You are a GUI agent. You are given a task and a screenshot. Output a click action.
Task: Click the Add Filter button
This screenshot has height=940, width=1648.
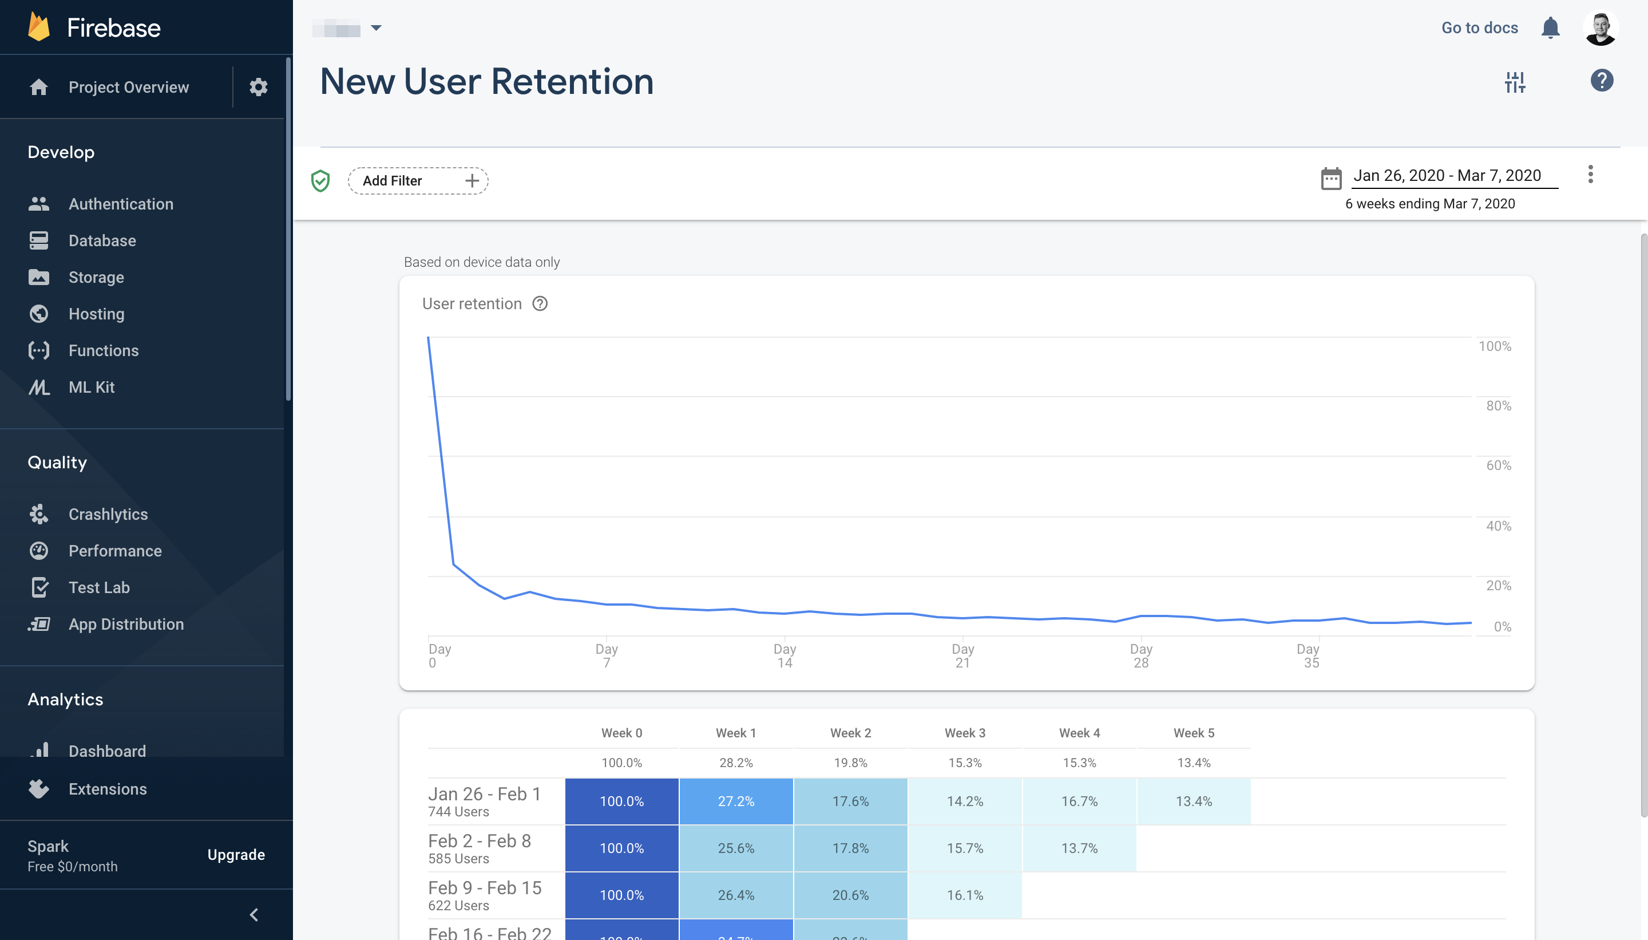pos(418,181)
